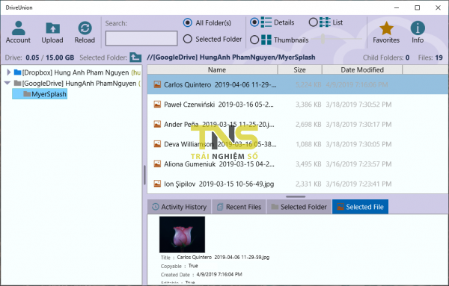Click date '3/18/2019 7:30:52 PM'

point(358,105)
